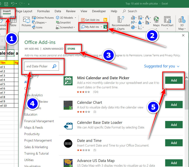Insert a statistic chart

[x=141, y=22]
